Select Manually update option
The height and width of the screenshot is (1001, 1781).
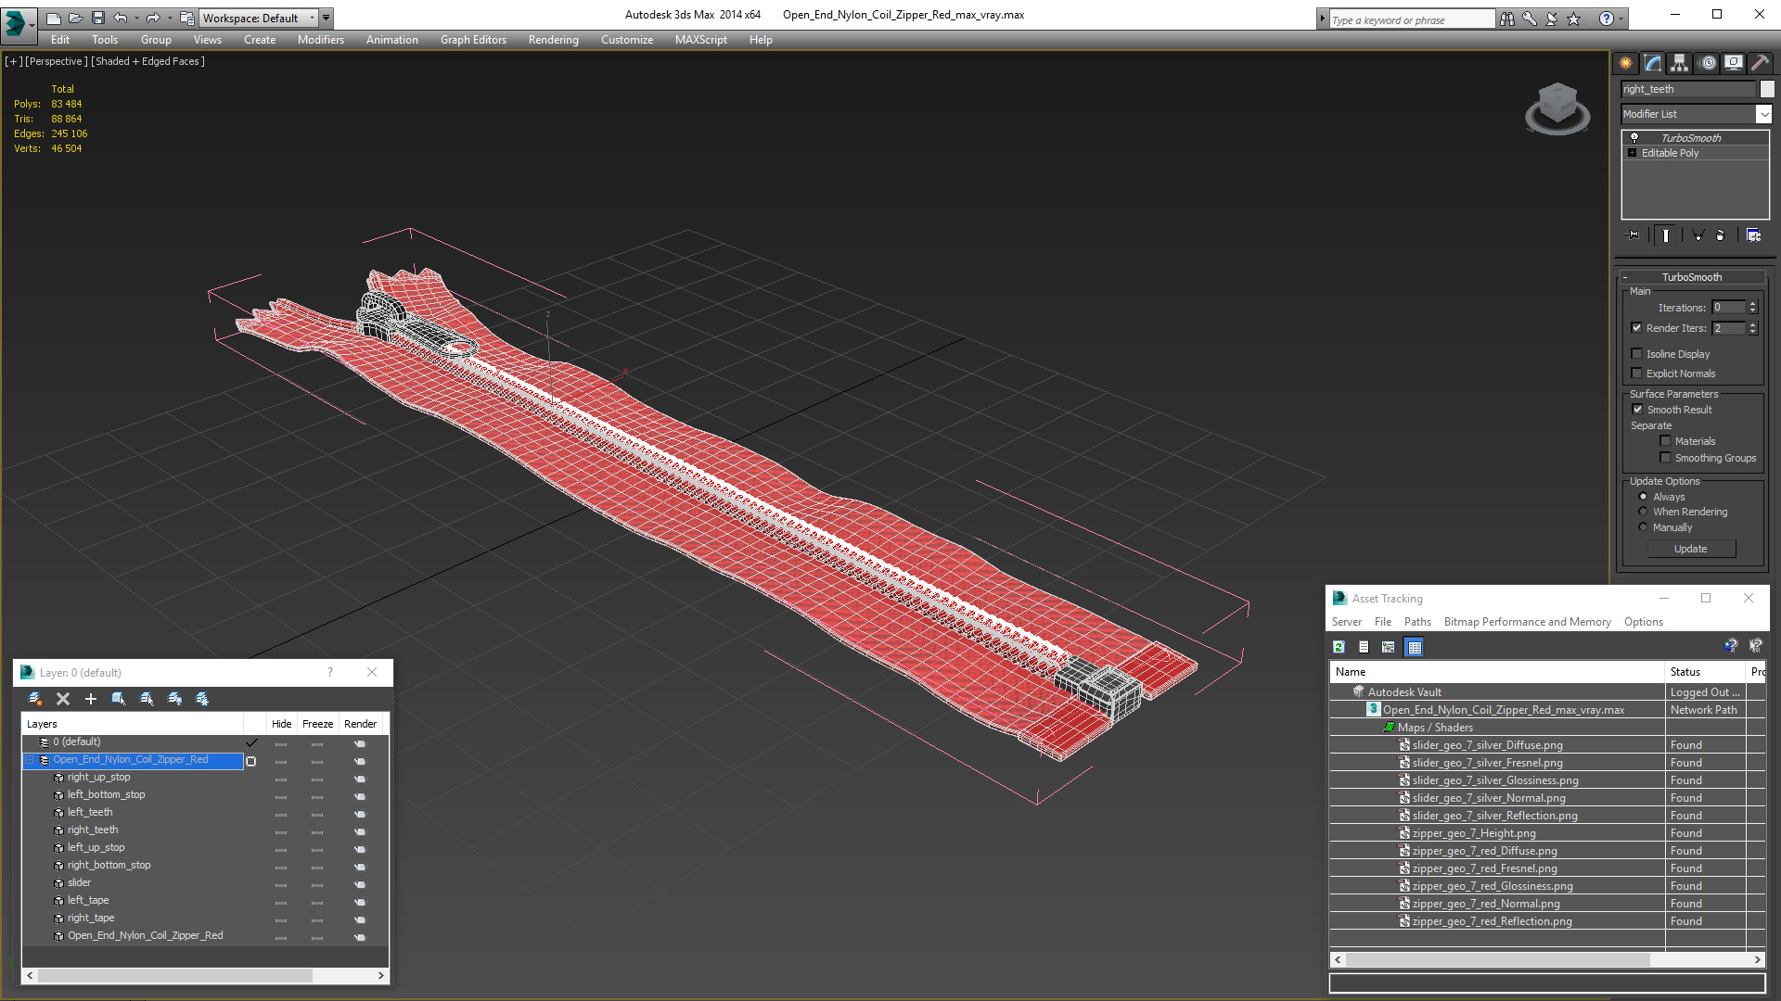pos(1643,527)
